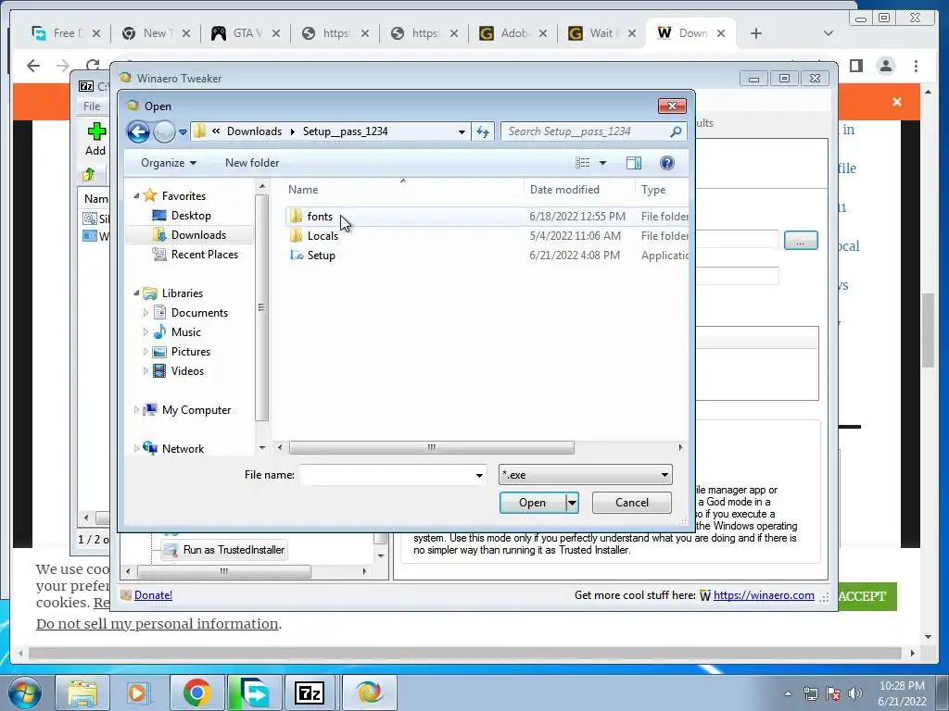
Task: Click the Cancel button
Action: pos(632,503)
